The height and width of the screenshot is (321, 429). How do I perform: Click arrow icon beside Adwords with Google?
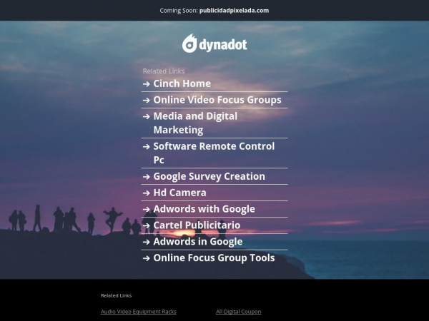click(147, 209)
